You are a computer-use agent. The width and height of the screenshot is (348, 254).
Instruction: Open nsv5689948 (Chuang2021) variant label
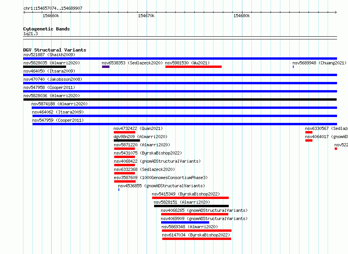[319, 63]
